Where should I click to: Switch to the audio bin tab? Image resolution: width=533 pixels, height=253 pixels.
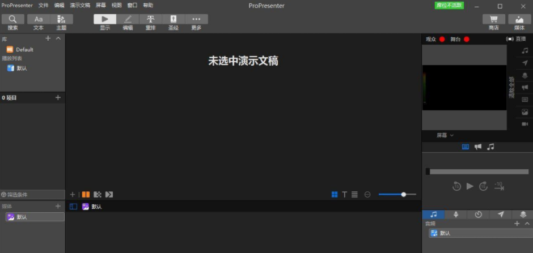click(x=433, y=215)
